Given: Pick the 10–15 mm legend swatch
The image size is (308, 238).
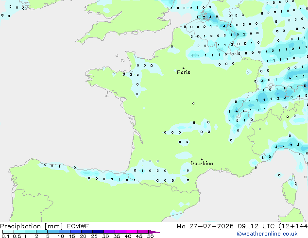Looking at the screenshot, I should click(x=65, y=232).
